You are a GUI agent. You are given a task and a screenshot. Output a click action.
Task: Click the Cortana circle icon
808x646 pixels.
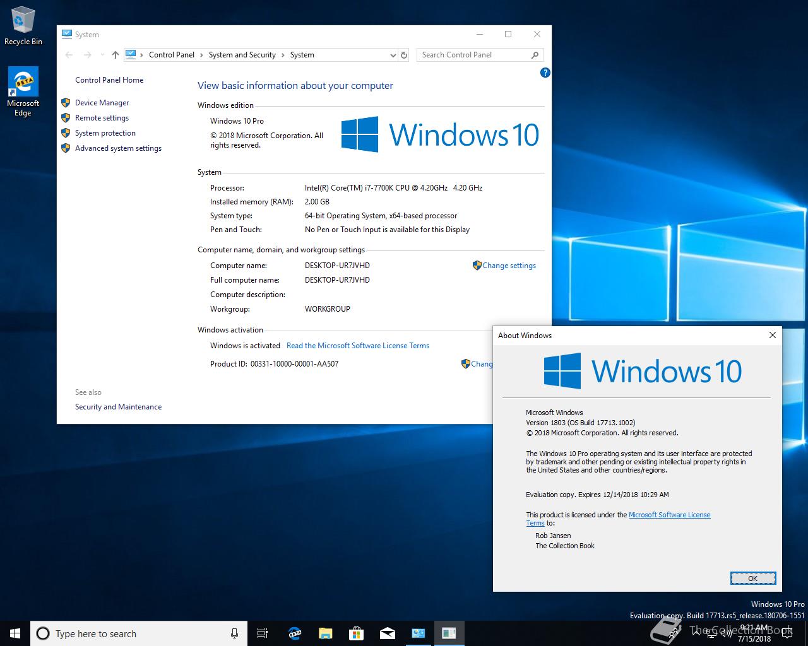(43, 633)
